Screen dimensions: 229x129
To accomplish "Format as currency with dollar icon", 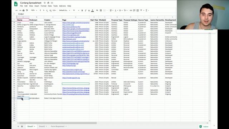I will 40,10.
